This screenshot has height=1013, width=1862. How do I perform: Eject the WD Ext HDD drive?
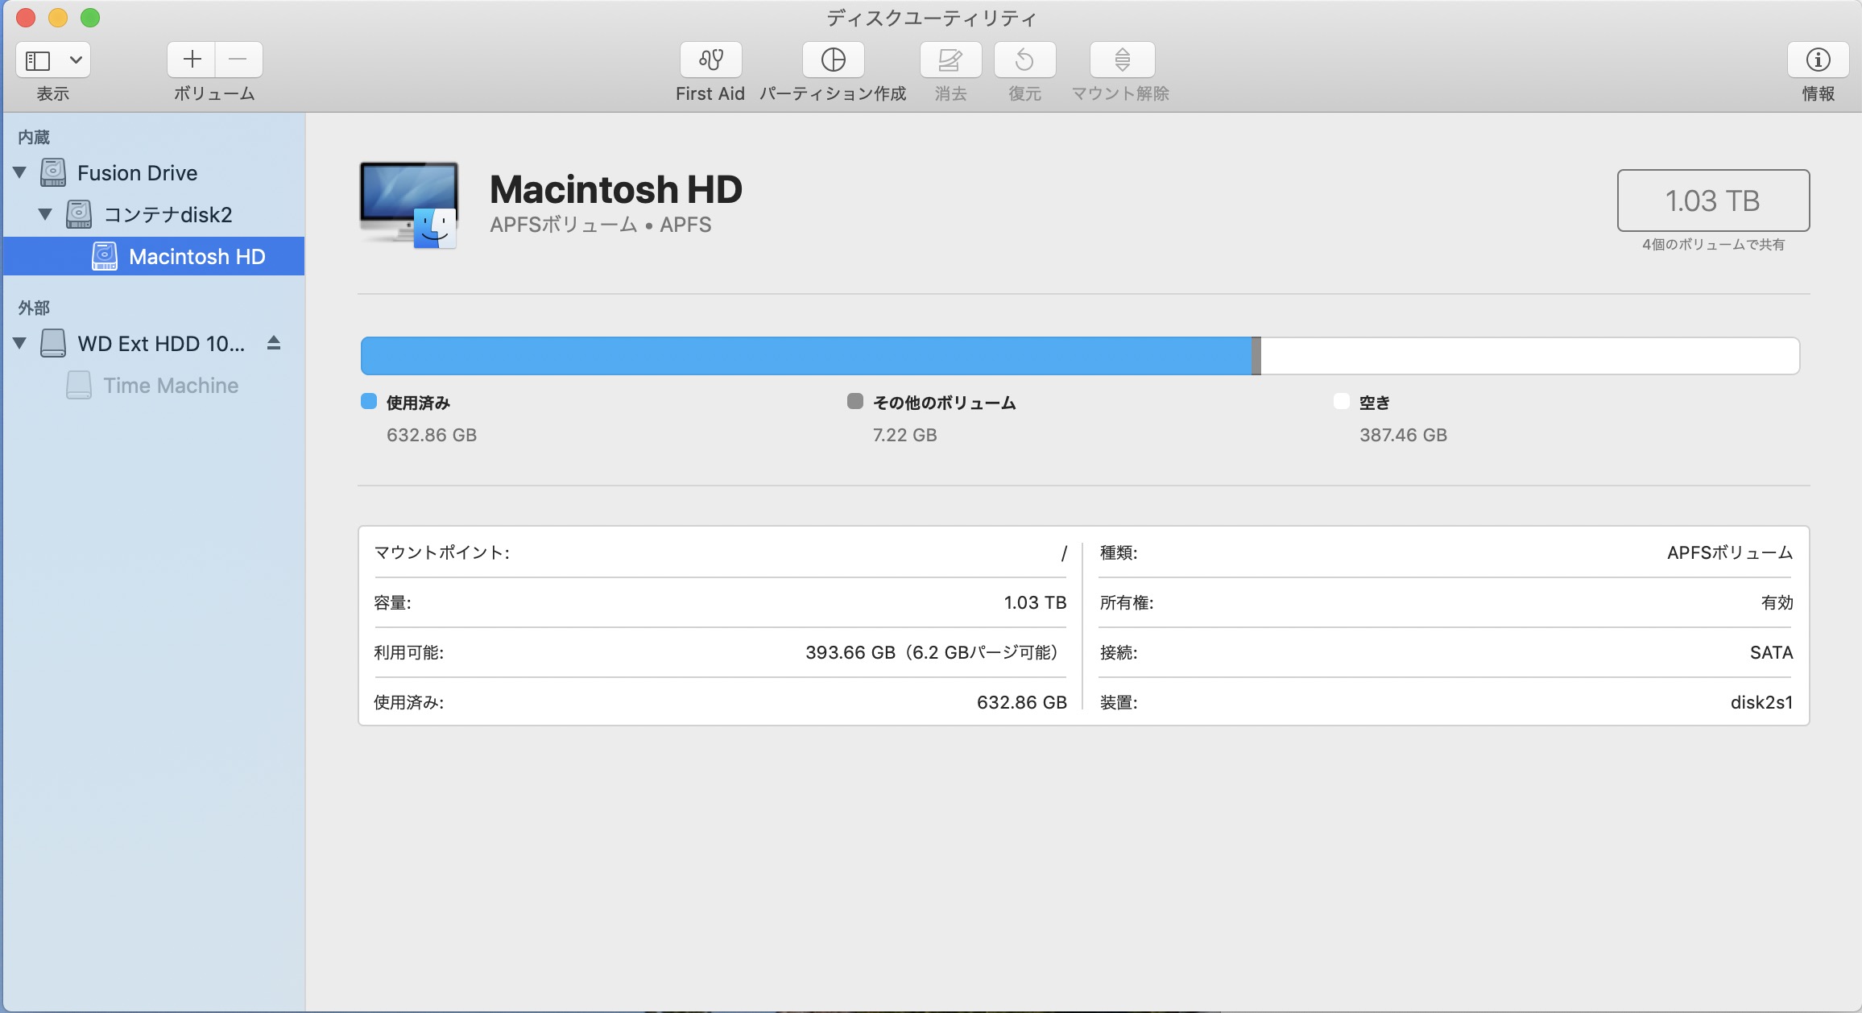274,343
